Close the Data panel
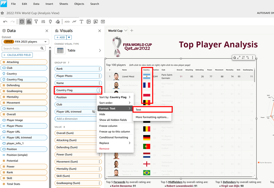This screenshot has width=274, height=188. (47, 31)
